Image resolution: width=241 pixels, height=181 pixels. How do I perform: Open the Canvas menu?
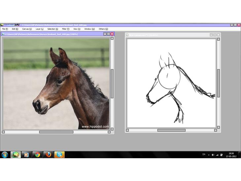pyautogui.click(x=27, y=29)
